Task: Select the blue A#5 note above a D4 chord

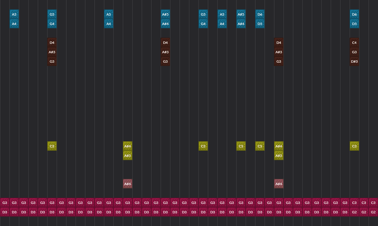Action: [x=165, y=14]
